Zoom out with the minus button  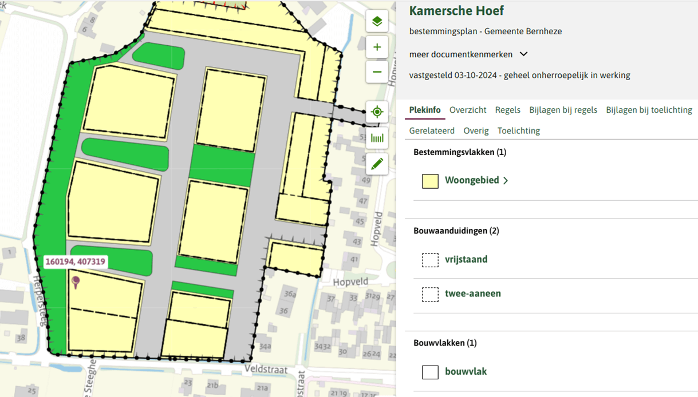point(377,72)
